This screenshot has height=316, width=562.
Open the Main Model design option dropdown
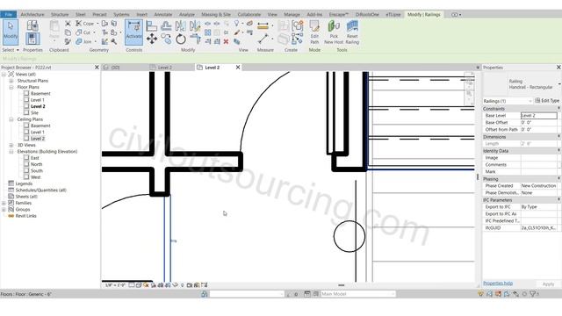[357, 294]
